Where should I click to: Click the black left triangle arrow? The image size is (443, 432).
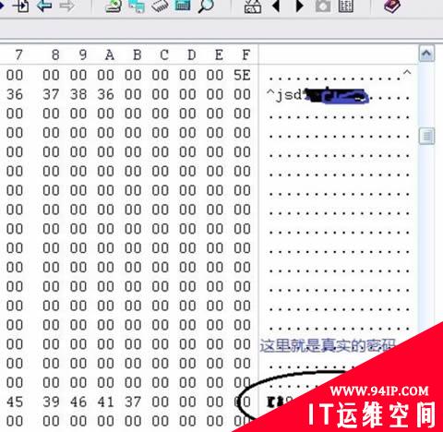tap(276, 6)
